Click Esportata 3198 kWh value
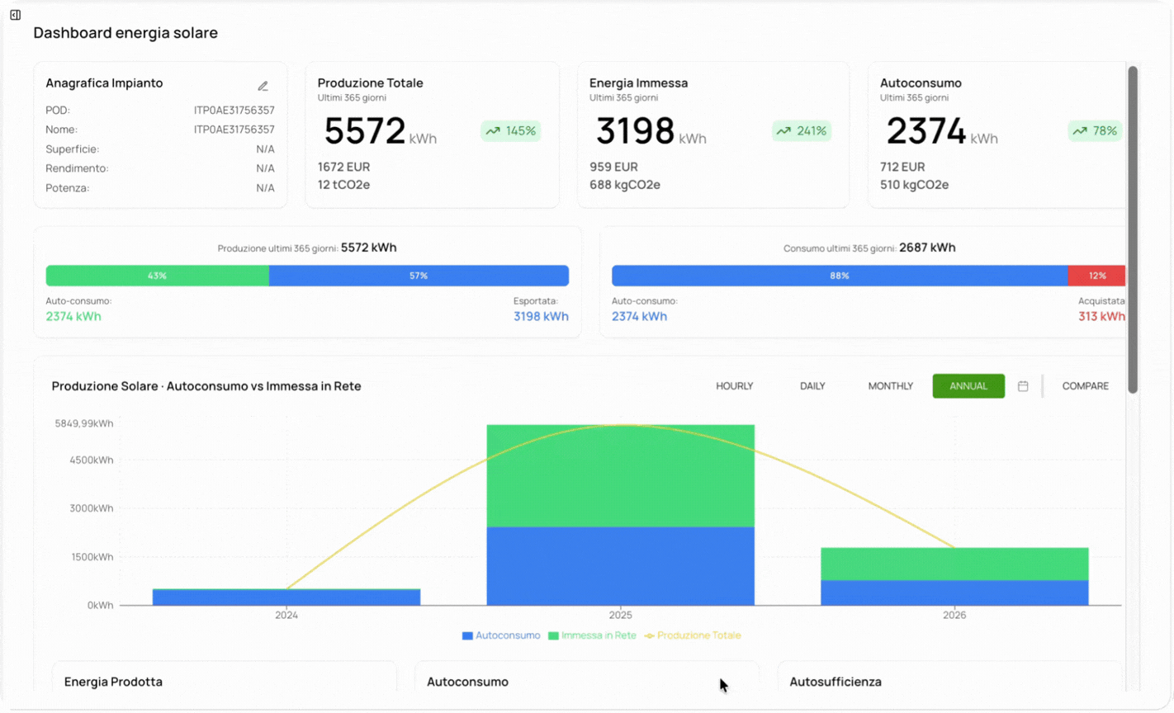Viewport: 1174px width, 713px height. click(541, 316)
